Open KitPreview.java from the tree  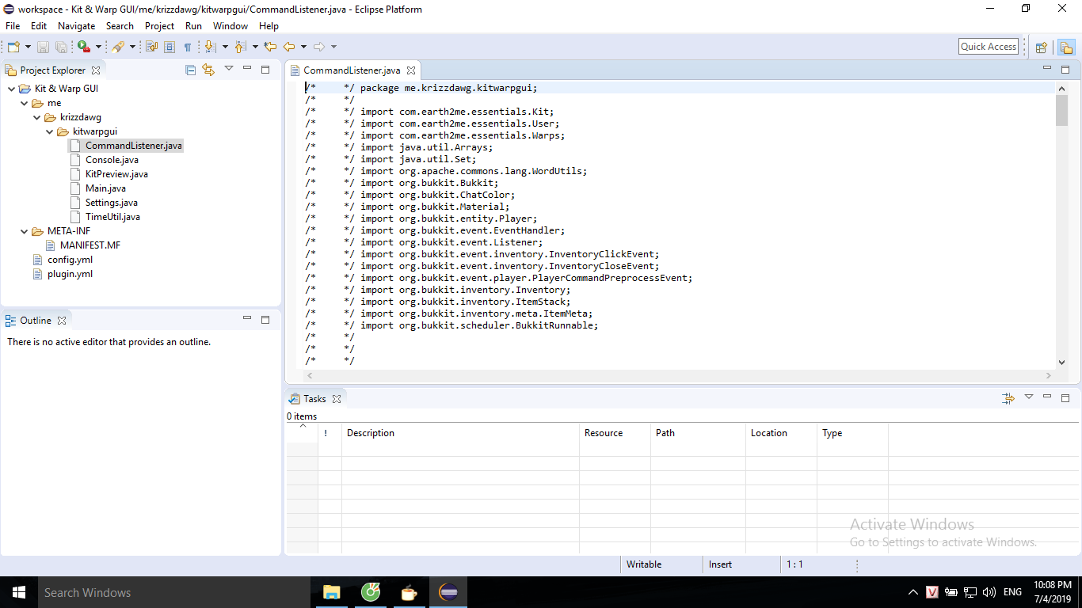pos(116,174)
